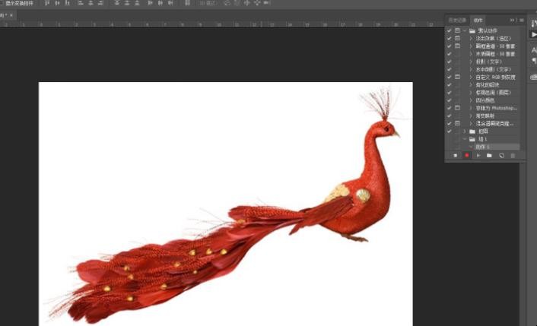Collapse the 默认动作 folder
Viewport: 537px width, 326px height.
[x=465, y=31]
